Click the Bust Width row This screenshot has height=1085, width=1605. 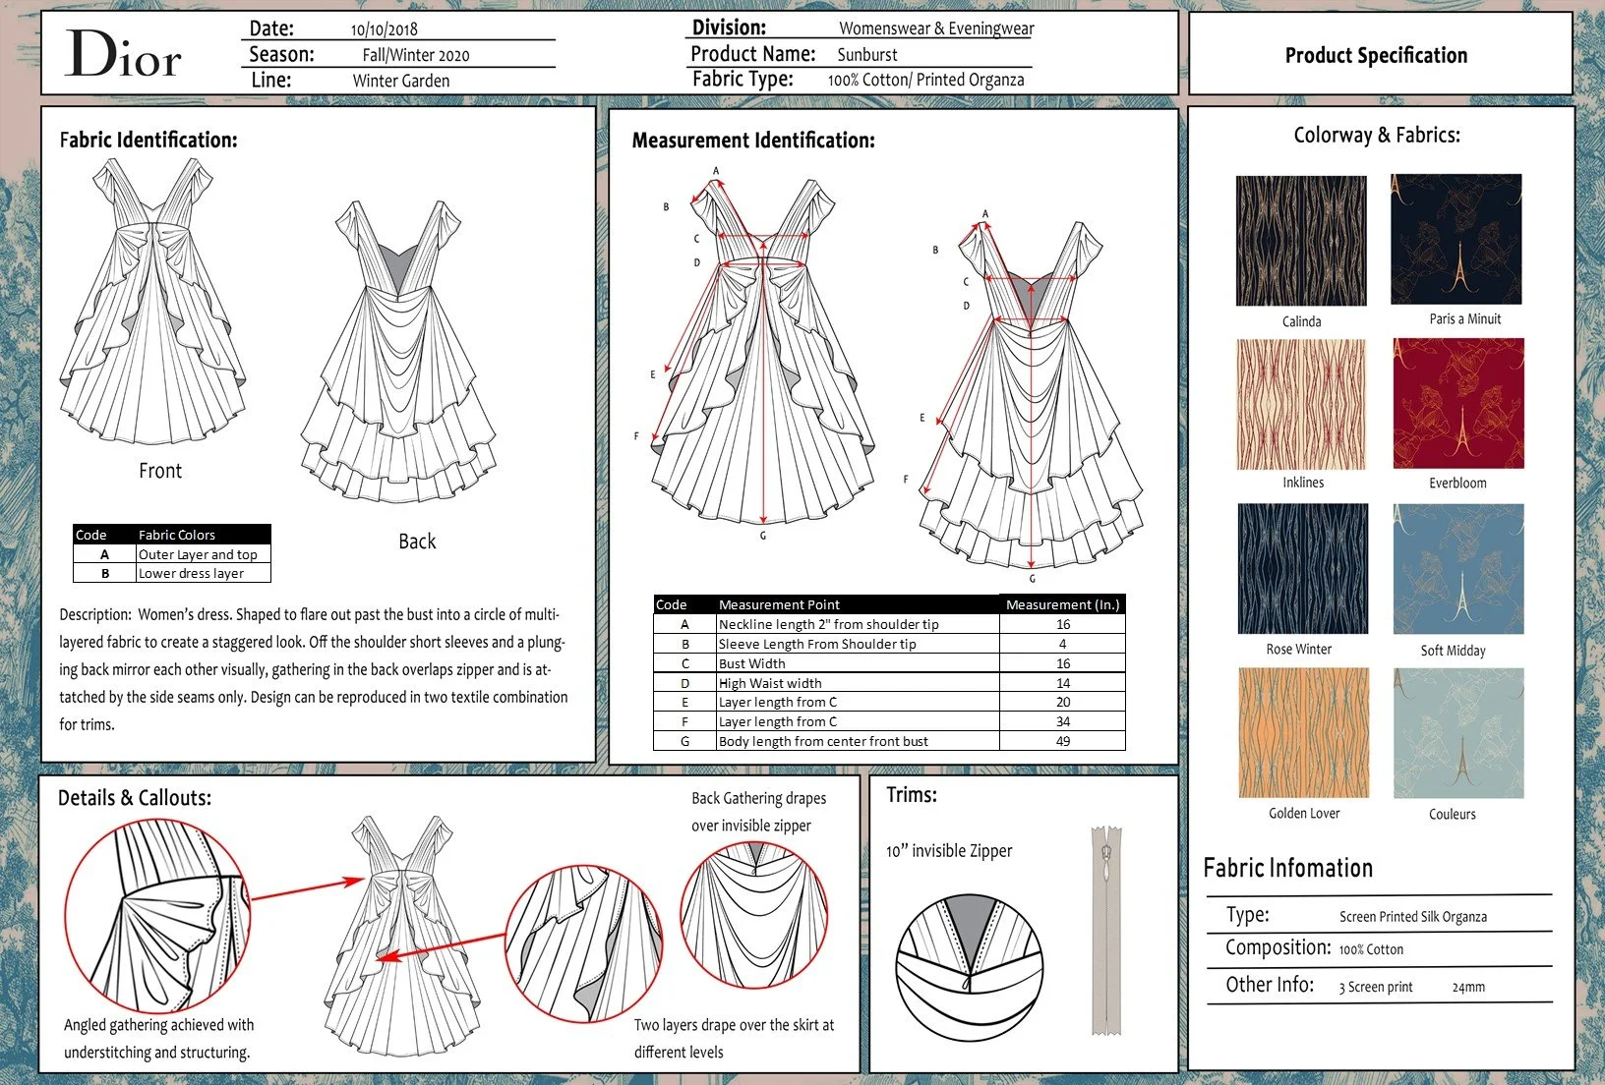[889, 663]
